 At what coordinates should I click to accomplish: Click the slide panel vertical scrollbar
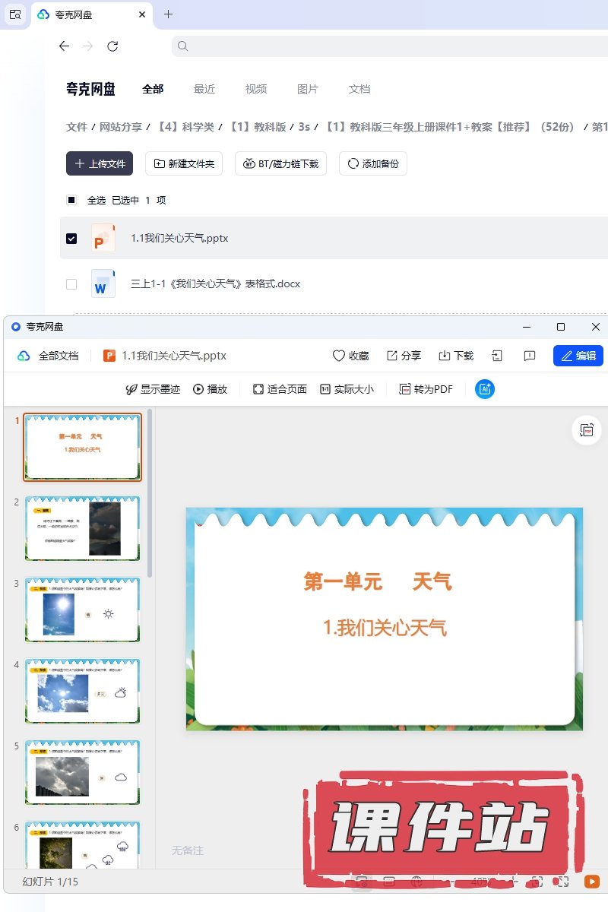[150, 494]
